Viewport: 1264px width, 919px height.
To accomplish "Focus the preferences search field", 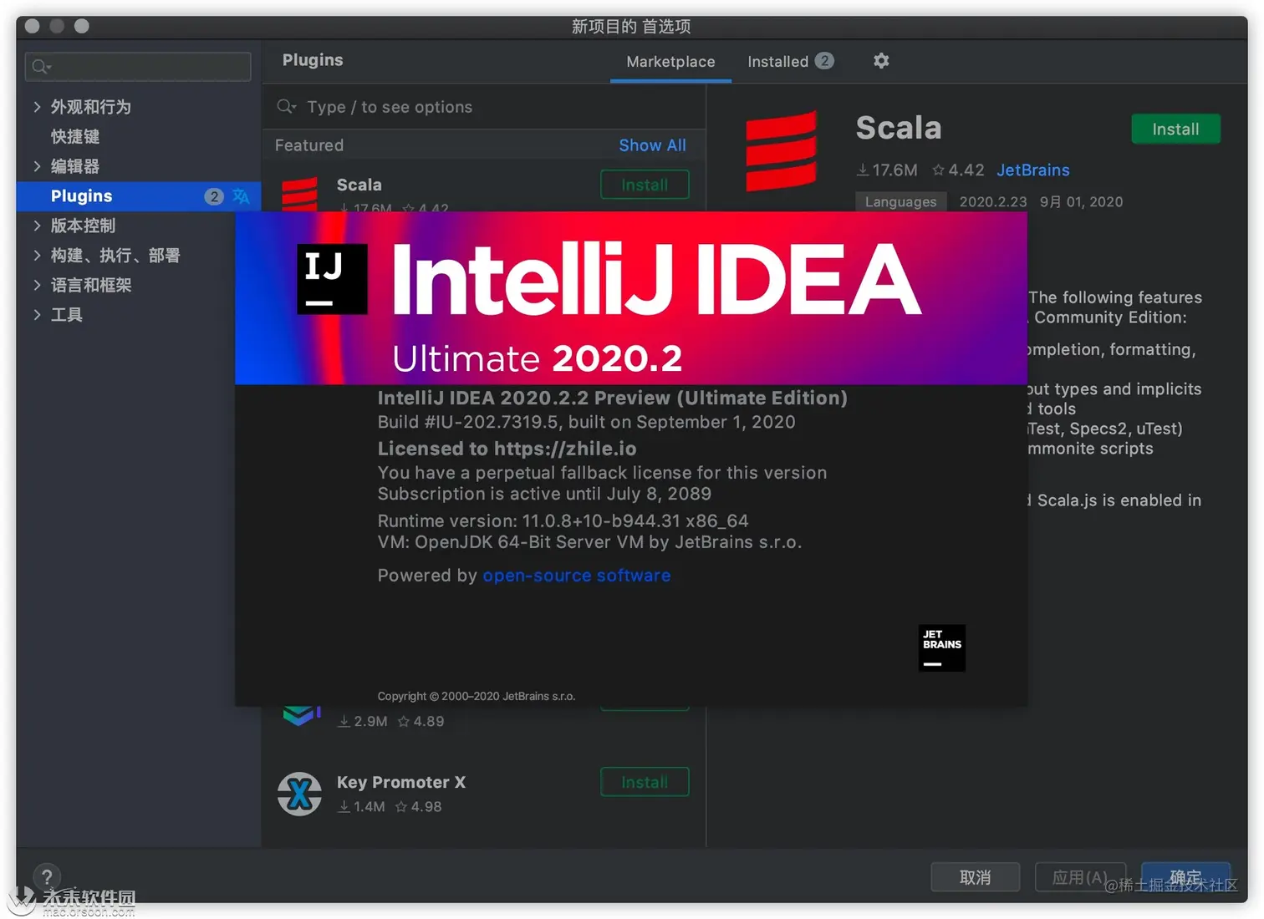I will (x=138, y=66).
